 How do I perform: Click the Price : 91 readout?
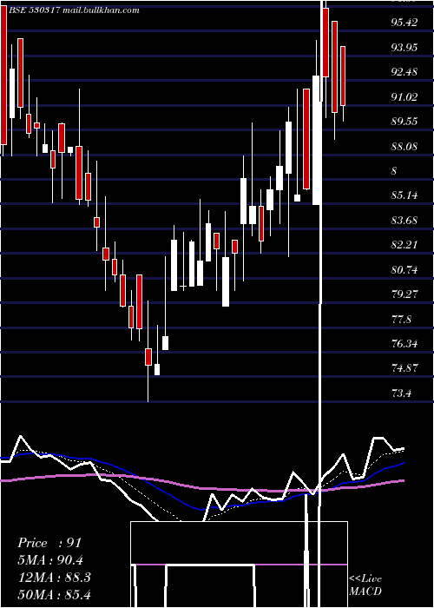(x=49, y=543)
